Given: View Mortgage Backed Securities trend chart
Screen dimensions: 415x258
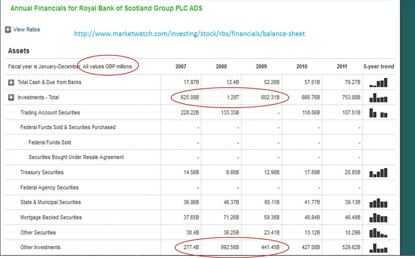Looking at the screenshot, I should pyautogui.click(x=379, y=217).
